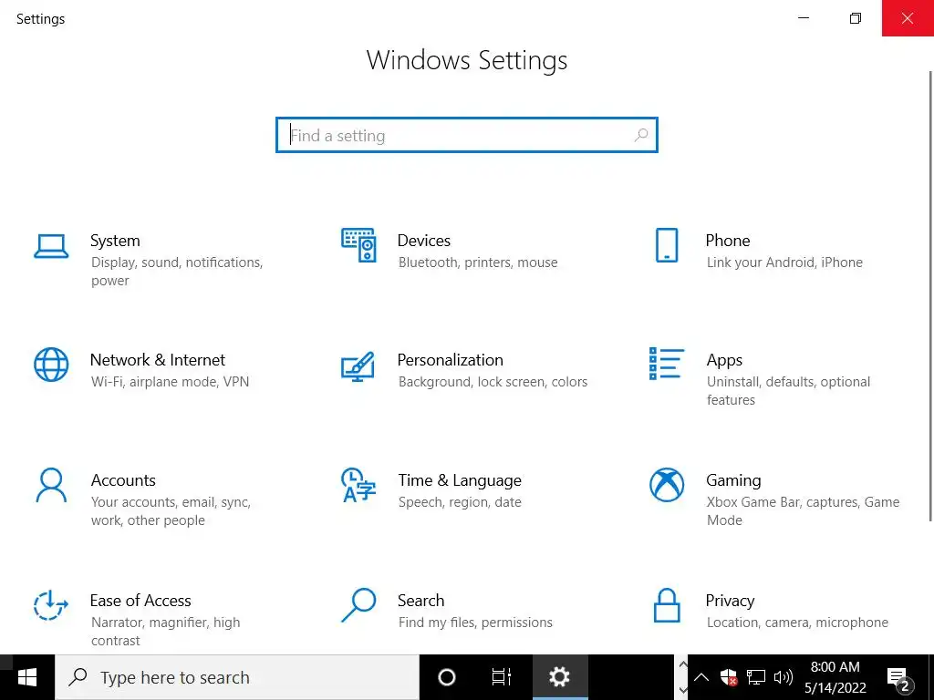Open the Devices heading link
This screenshot has width=934, height=700.
click(423, 241)
